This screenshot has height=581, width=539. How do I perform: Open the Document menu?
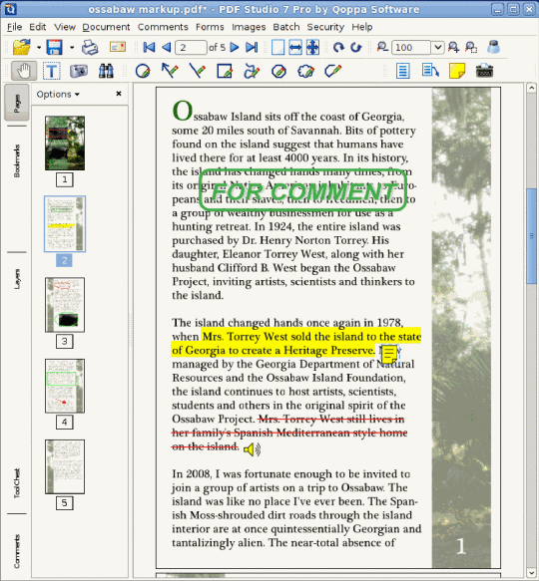106,27
